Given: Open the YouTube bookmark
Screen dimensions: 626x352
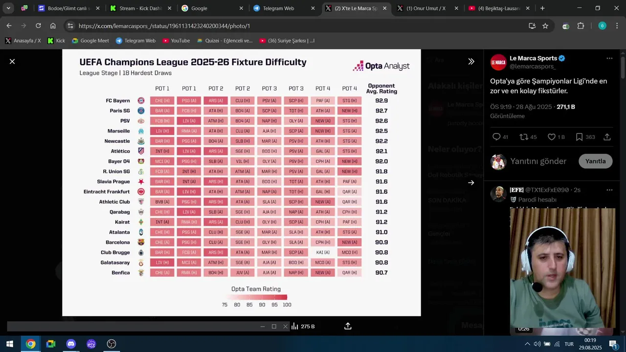Looking at the screenshot, I should click(176, 41).
